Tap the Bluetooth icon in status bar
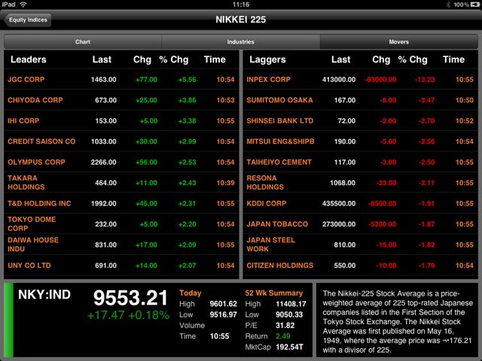This screenshot has height=361, width=482. (448, 5)
